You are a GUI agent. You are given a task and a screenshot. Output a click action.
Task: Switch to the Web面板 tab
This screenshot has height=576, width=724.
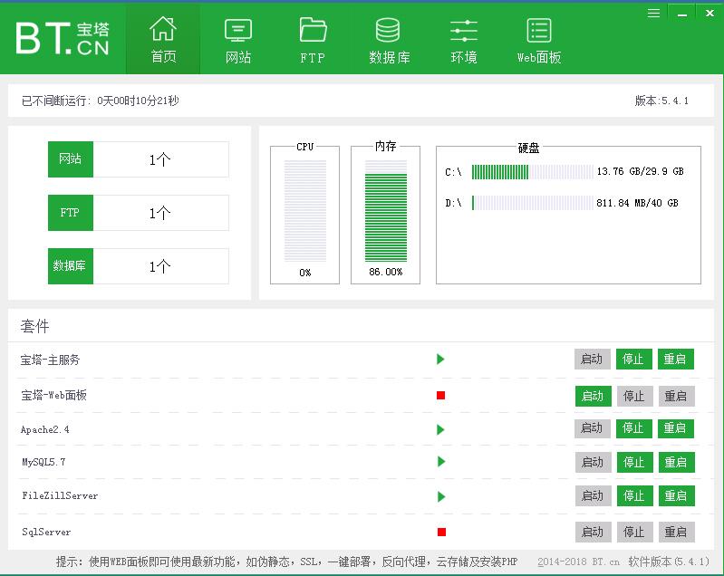pos(539,40)
